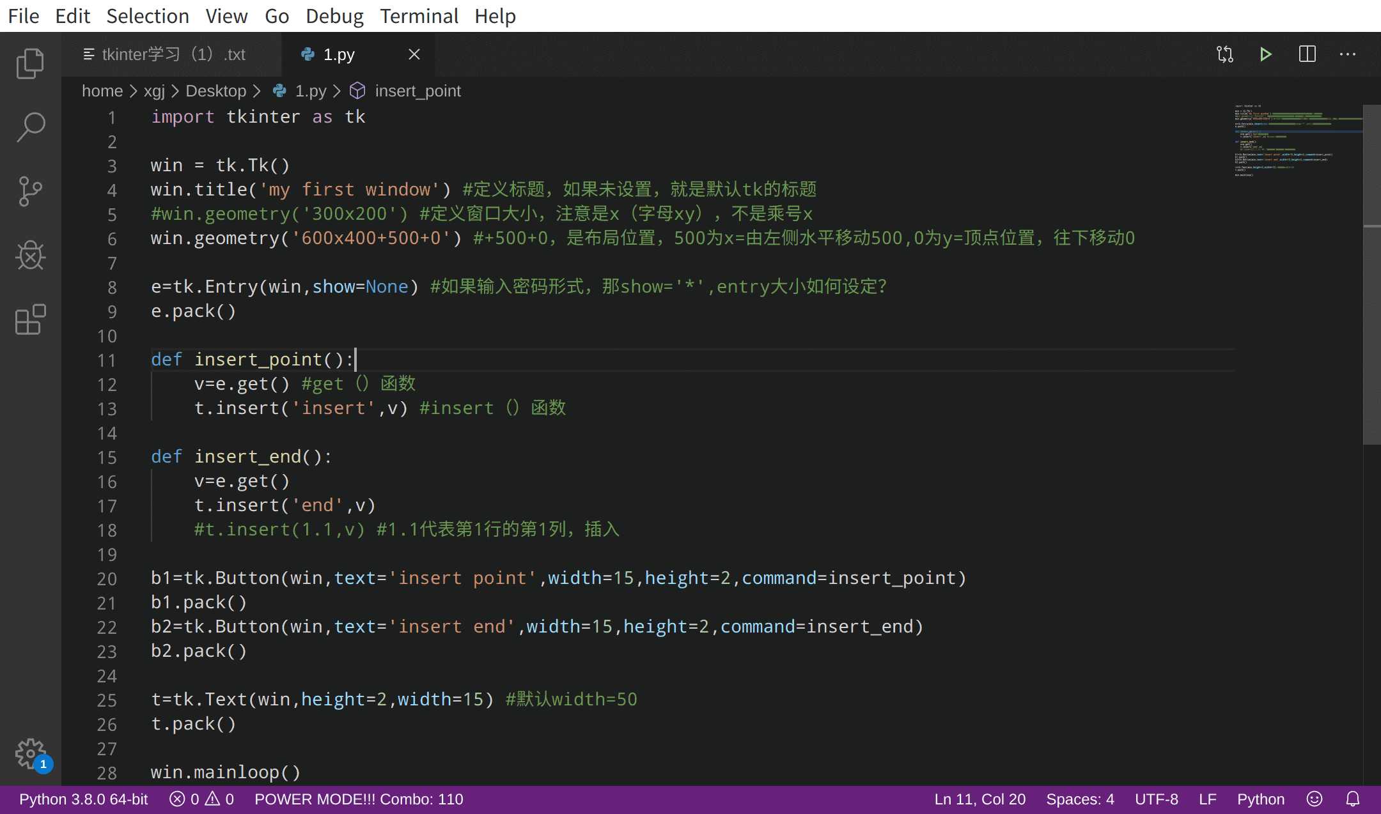Viewport: 1381px width, 814px height.
Task: Open the Explorer files icon
Action: coord(30,64)
